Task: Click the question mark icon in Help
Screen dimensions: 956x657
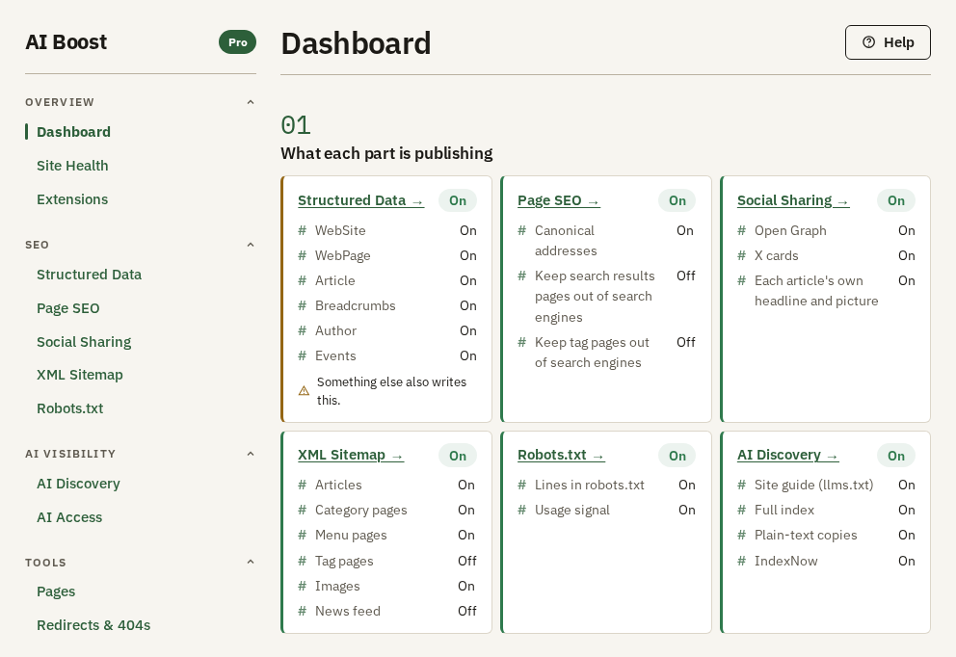Action: click(869, 42)
